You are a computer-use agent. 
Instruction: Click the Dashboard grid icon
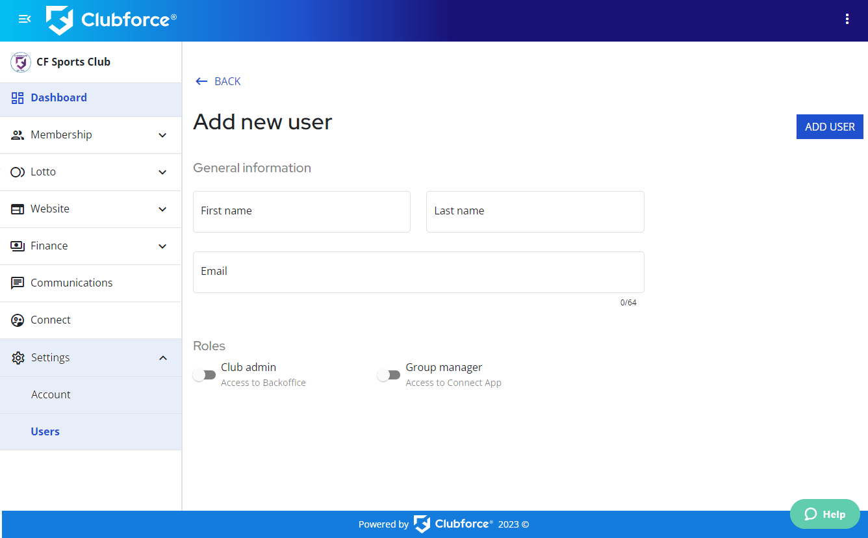(18, 98)
